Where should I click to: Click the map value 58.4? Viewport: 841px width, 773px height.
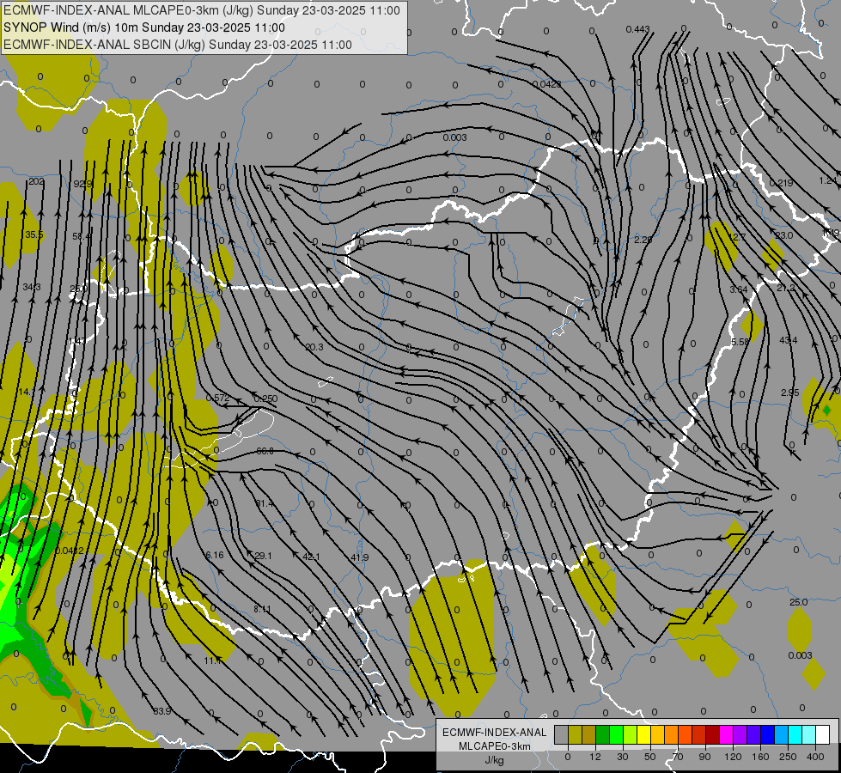[81, 236]
